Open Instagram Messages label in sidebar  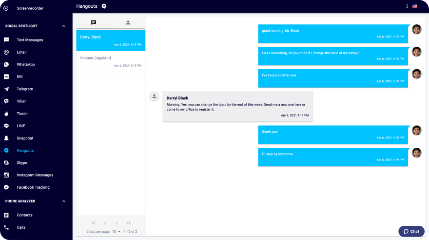tap(35, 175)
